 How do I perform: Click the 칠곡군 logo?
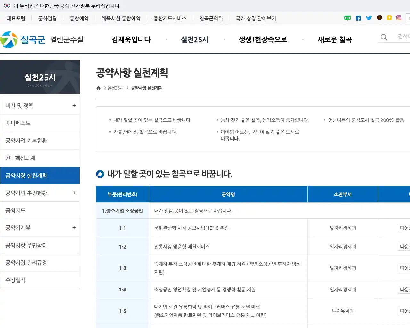pos(24,39)
